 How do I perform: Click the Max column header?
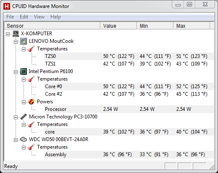(x=192, y=26)
